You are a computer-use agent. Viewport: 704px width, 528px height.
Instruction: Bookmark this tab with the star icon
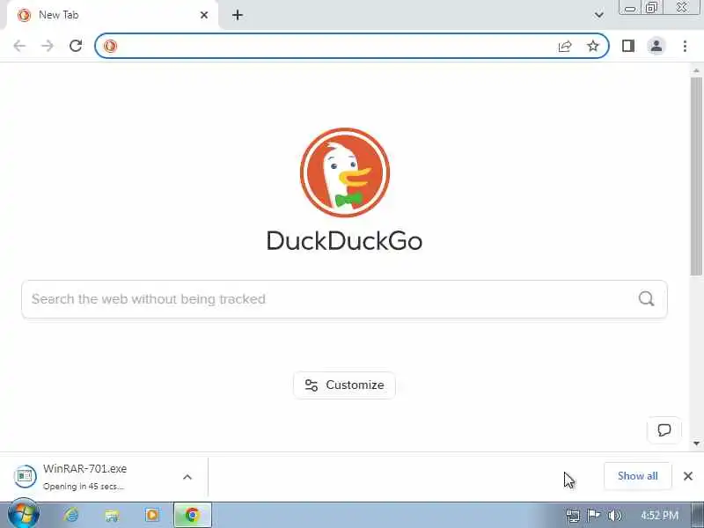coord(593,46)
